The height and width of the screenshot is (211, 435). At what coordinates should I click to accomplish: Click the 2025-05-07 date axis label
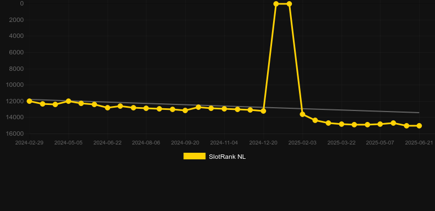tap(380, 143)
